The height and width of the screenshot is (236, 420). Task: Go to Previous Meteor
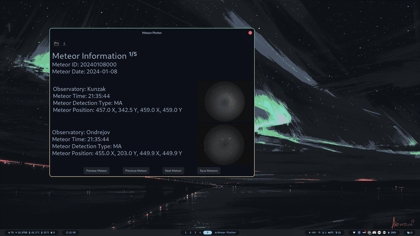136,170
